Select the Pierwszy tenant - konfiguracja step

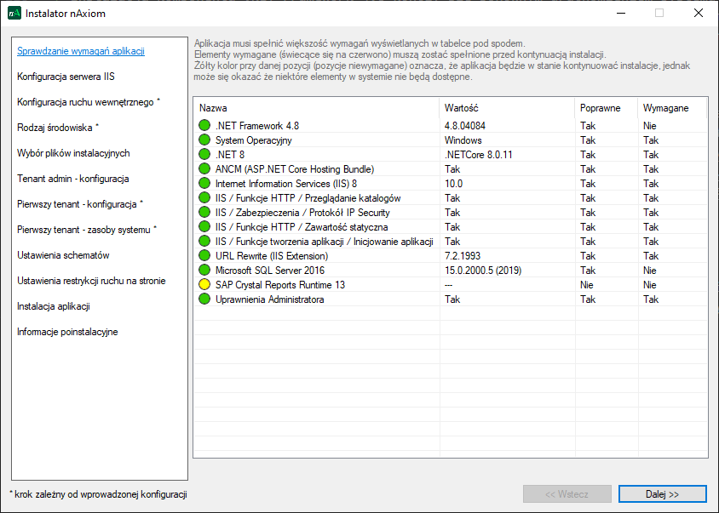tap(80, 204)
